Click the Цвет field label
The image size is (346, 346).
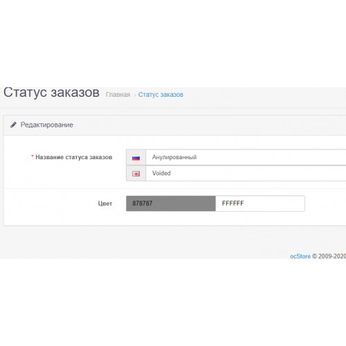(x=105, y=203)
